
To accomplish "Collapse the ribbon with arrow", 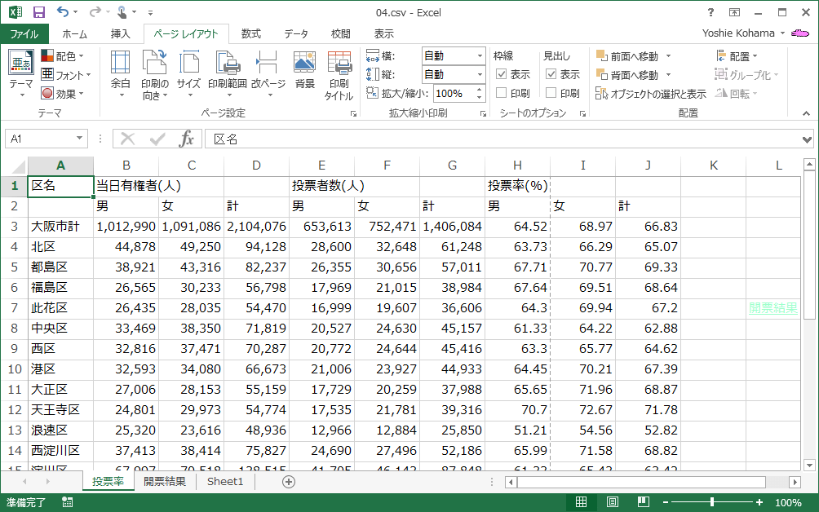I will click(807, 114).
